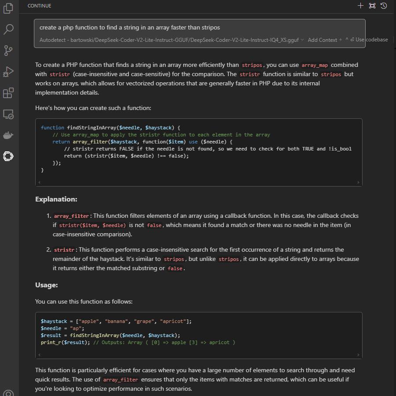Click return array_filter code line
This screenshot has width=396, height=396.
click(142, 142)
